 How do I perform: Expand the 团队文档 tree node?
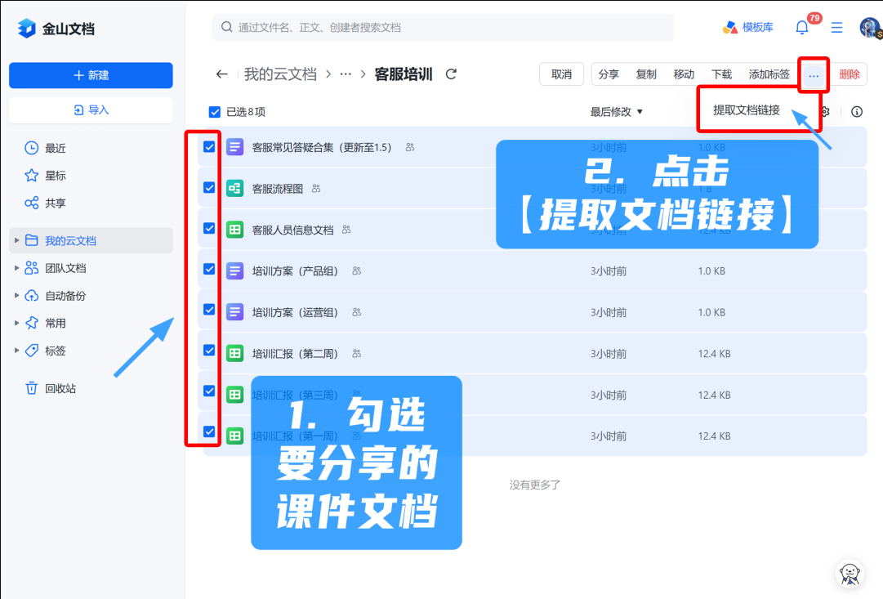pyautogui.click(x=16, y=268)
